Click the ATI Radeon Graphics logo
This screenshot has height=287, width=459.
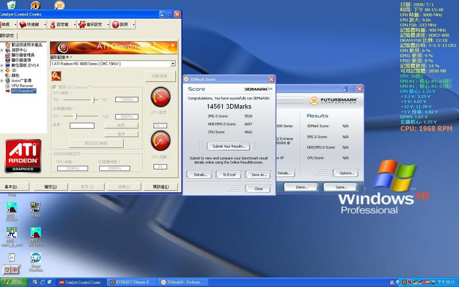[x=23, y=156]
